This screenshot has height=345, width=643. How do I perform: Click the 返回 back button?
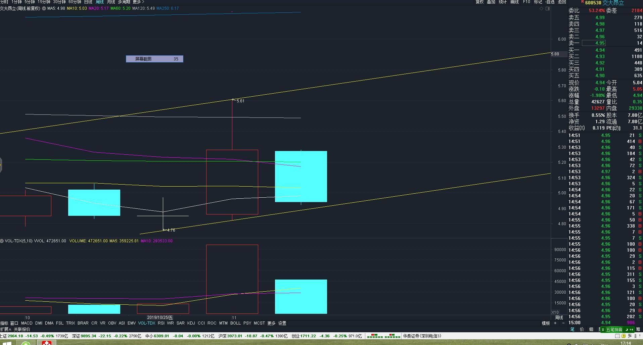click(x=562, y=2)
